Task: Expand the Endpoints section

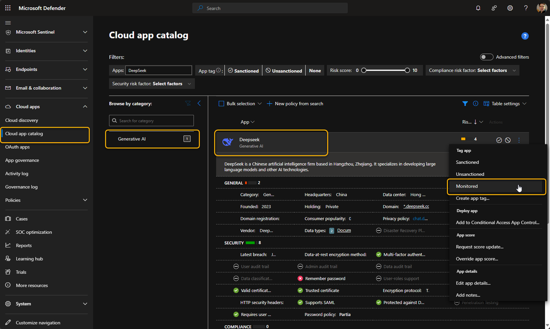Action: tap(85, 69)
